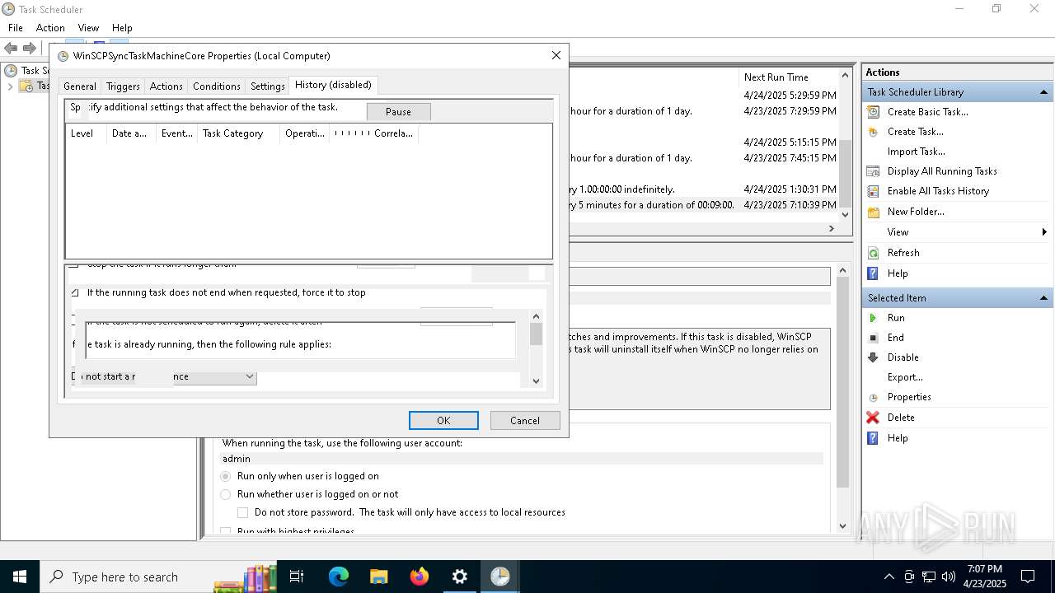Click the Disable down-arrow icon
The width and height of the screenshot is (1055, 593).
873,357
